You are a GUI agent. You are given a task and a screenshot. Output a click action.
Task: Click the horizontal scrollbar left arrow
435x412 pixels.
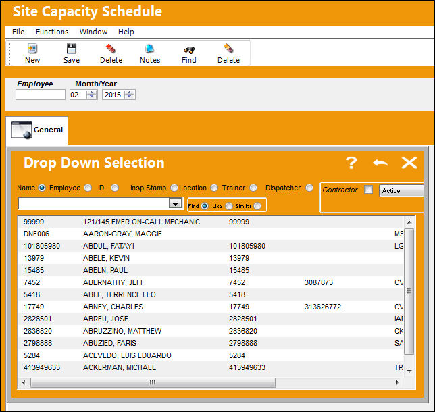[24, 382]
